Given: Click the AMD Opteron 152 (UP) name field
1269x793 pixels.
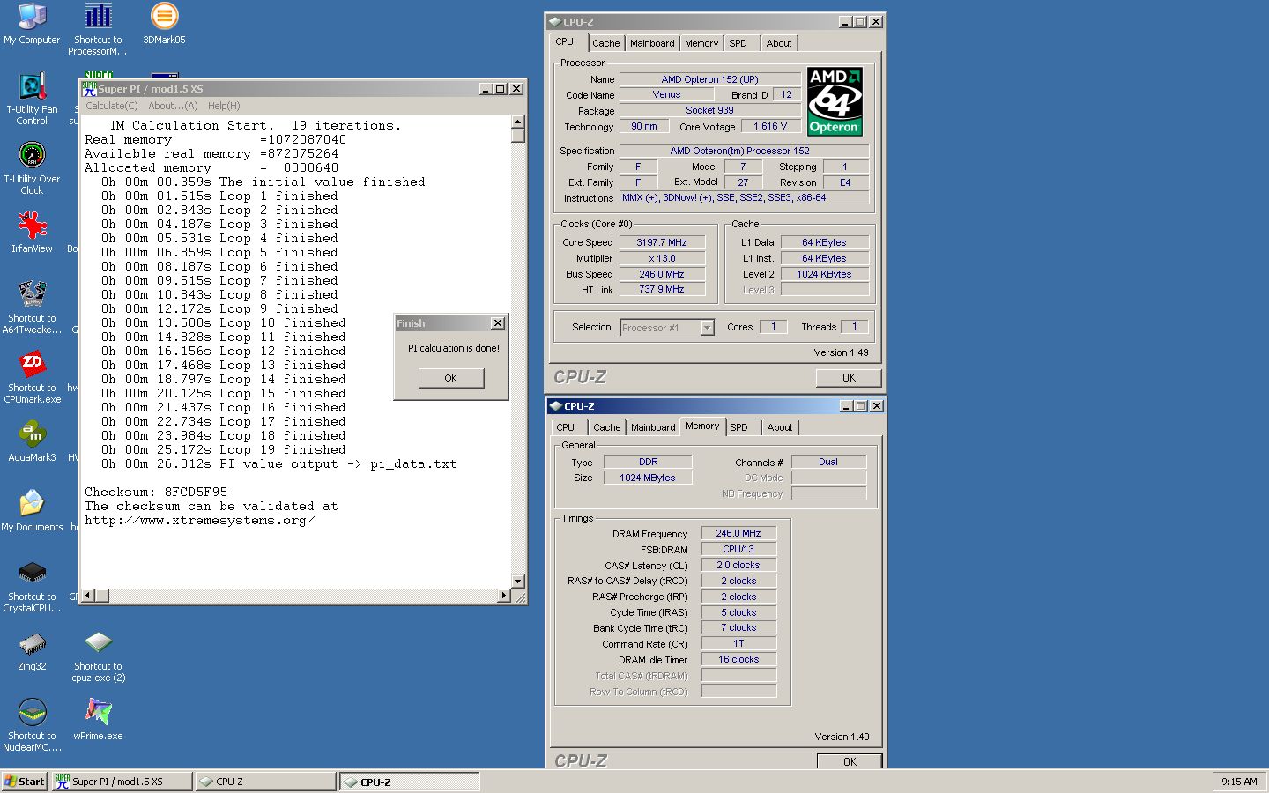Looking at the screenshot, I should tap(710, 79).
